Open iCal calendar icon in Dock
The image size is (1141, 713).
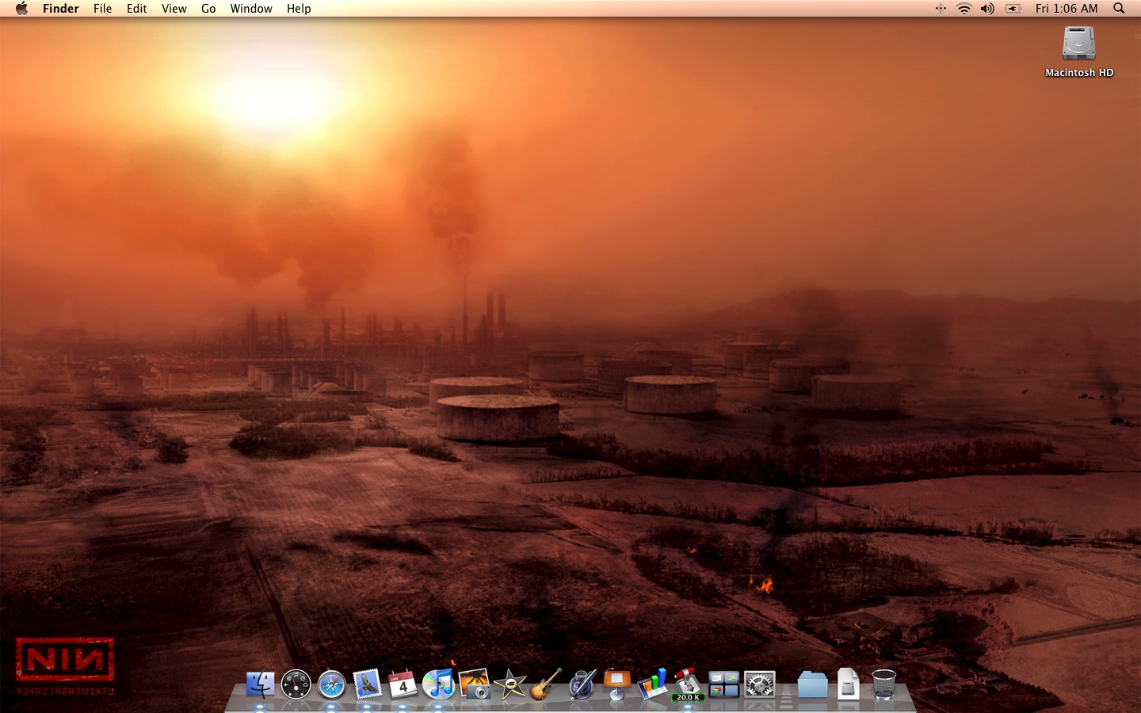click(403, 684)
